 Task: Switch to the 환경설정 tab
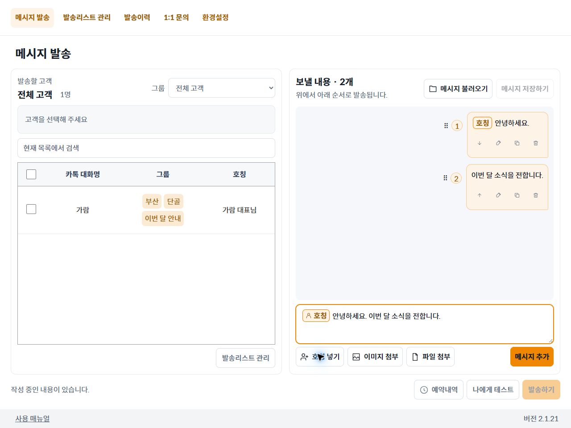(x=215, y=17)
